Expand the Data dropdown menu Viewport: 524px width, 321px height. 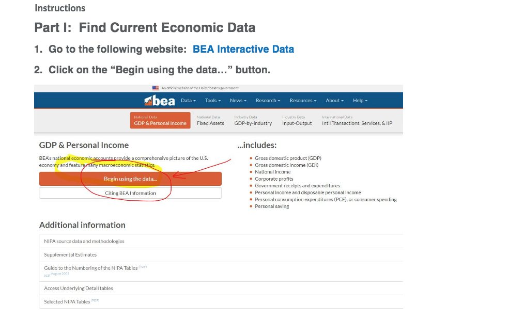188,101
